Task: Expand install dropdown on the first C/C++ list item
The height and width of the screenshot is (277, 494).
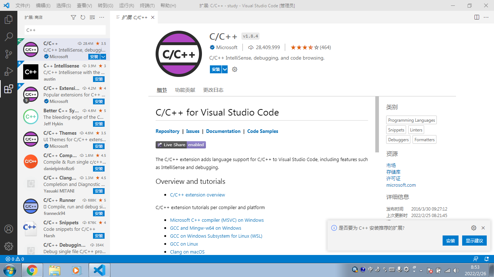Action: tap(103, 57)
